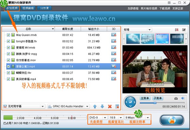Uncheck the 如梦令.mpg file checkbox

coord(8,54)
